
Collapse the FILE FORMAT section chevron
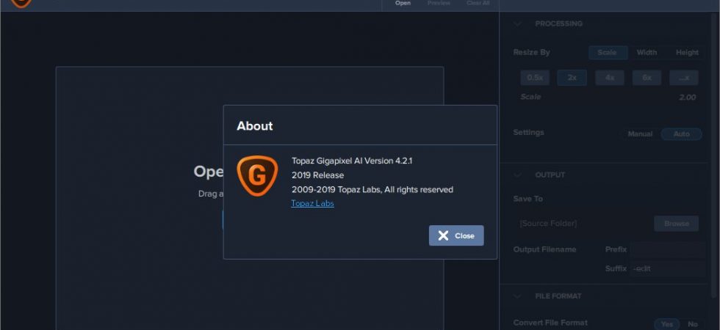tap(518, 296)
